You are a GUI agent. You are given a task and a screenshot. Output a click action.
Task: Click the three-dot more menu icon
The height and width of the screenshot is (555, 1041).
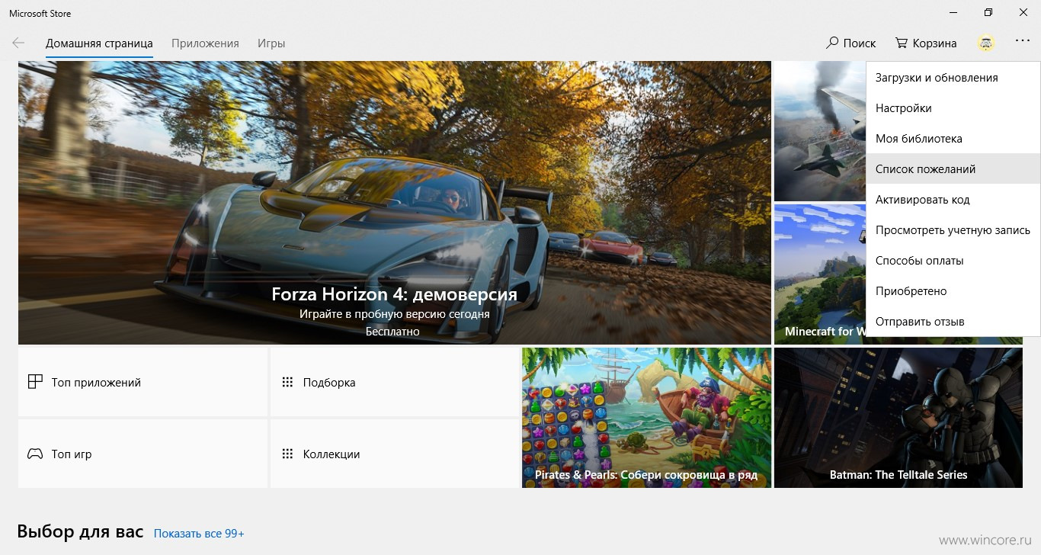[x=1023, y=42]
